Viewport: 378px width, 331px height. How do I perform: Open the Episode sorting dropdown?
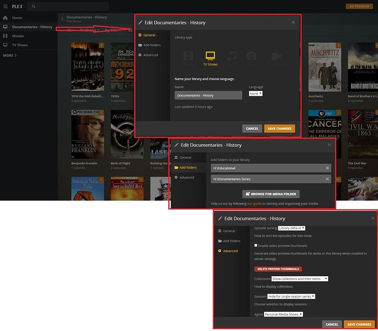pos(291,228)
